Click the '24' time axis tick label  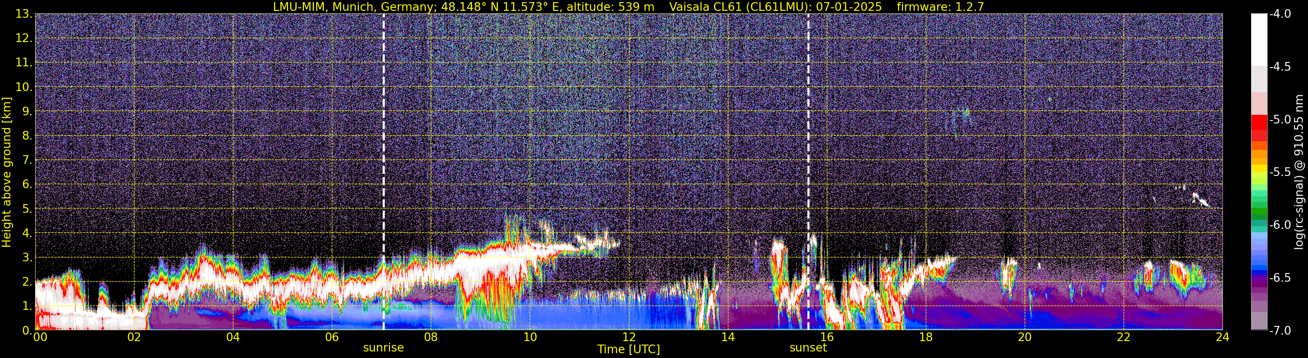pos(1223,337)
